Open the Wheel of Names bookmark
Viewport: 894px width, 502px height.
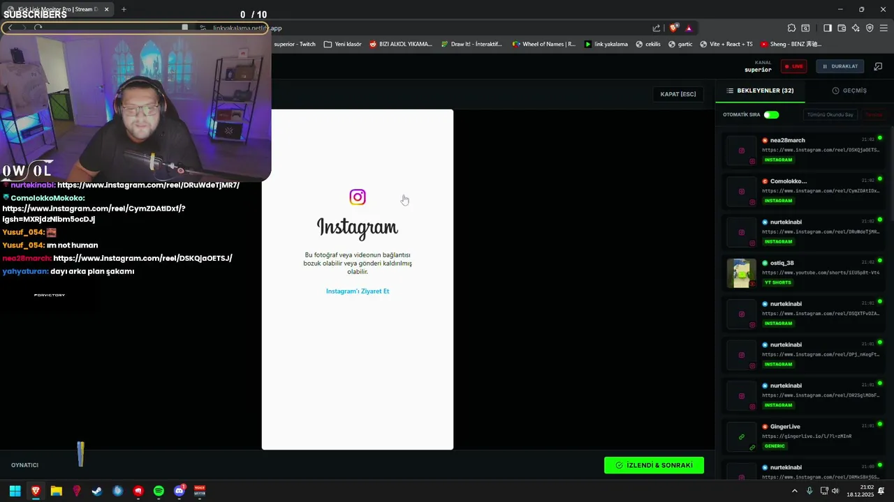tap(544, 44)
